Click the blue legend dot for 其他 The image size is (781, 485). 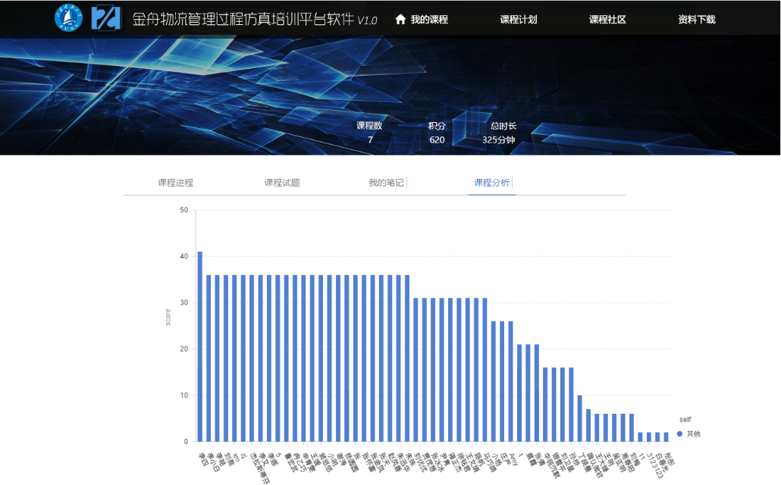(679, 433)
